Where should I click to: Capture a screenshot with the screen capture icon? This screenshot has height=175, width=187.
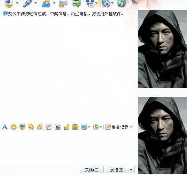[x=84, y=127]
